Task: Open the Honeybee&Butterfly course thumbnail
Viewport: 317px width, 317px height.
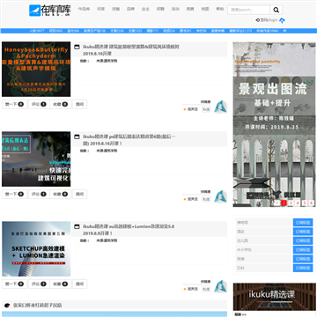Action: click(x=36, y=70)
